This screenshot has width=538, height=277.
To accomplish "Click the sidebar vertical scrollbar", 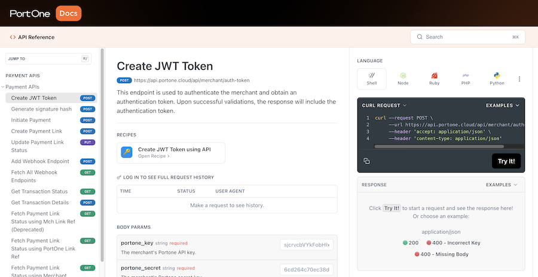I will click(102, 154).
